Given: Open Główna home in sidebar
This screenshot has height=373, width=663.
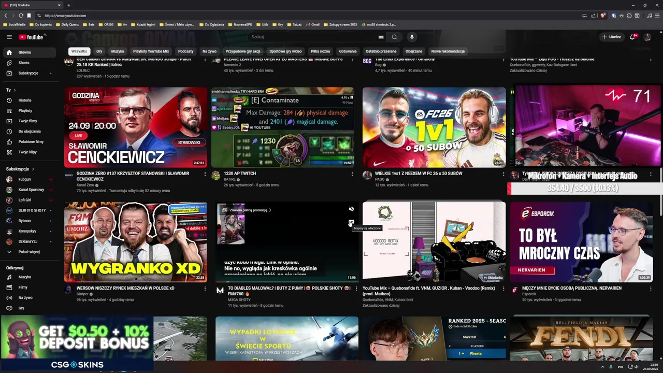Looking at the screenshot, I should (x=29, y=52).
